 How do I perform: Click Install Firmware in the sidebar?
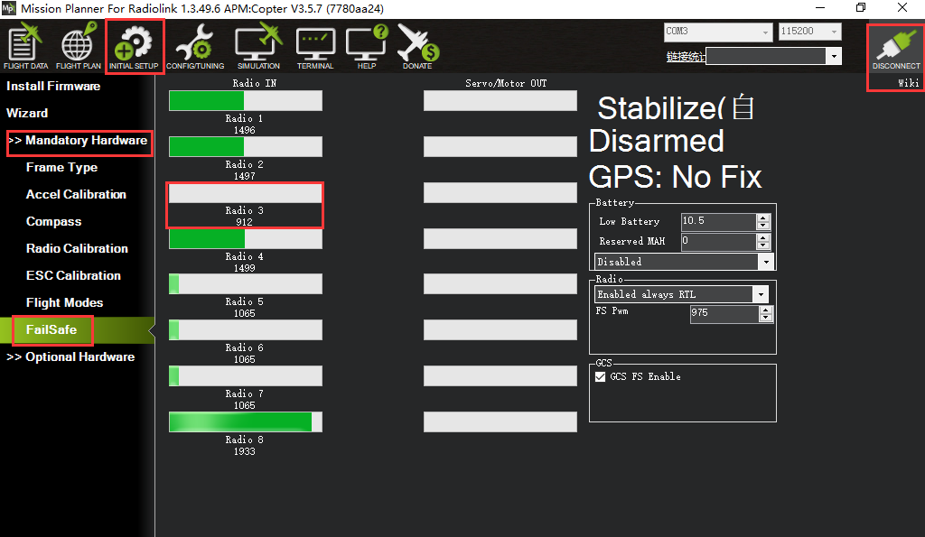click(53, 86)
